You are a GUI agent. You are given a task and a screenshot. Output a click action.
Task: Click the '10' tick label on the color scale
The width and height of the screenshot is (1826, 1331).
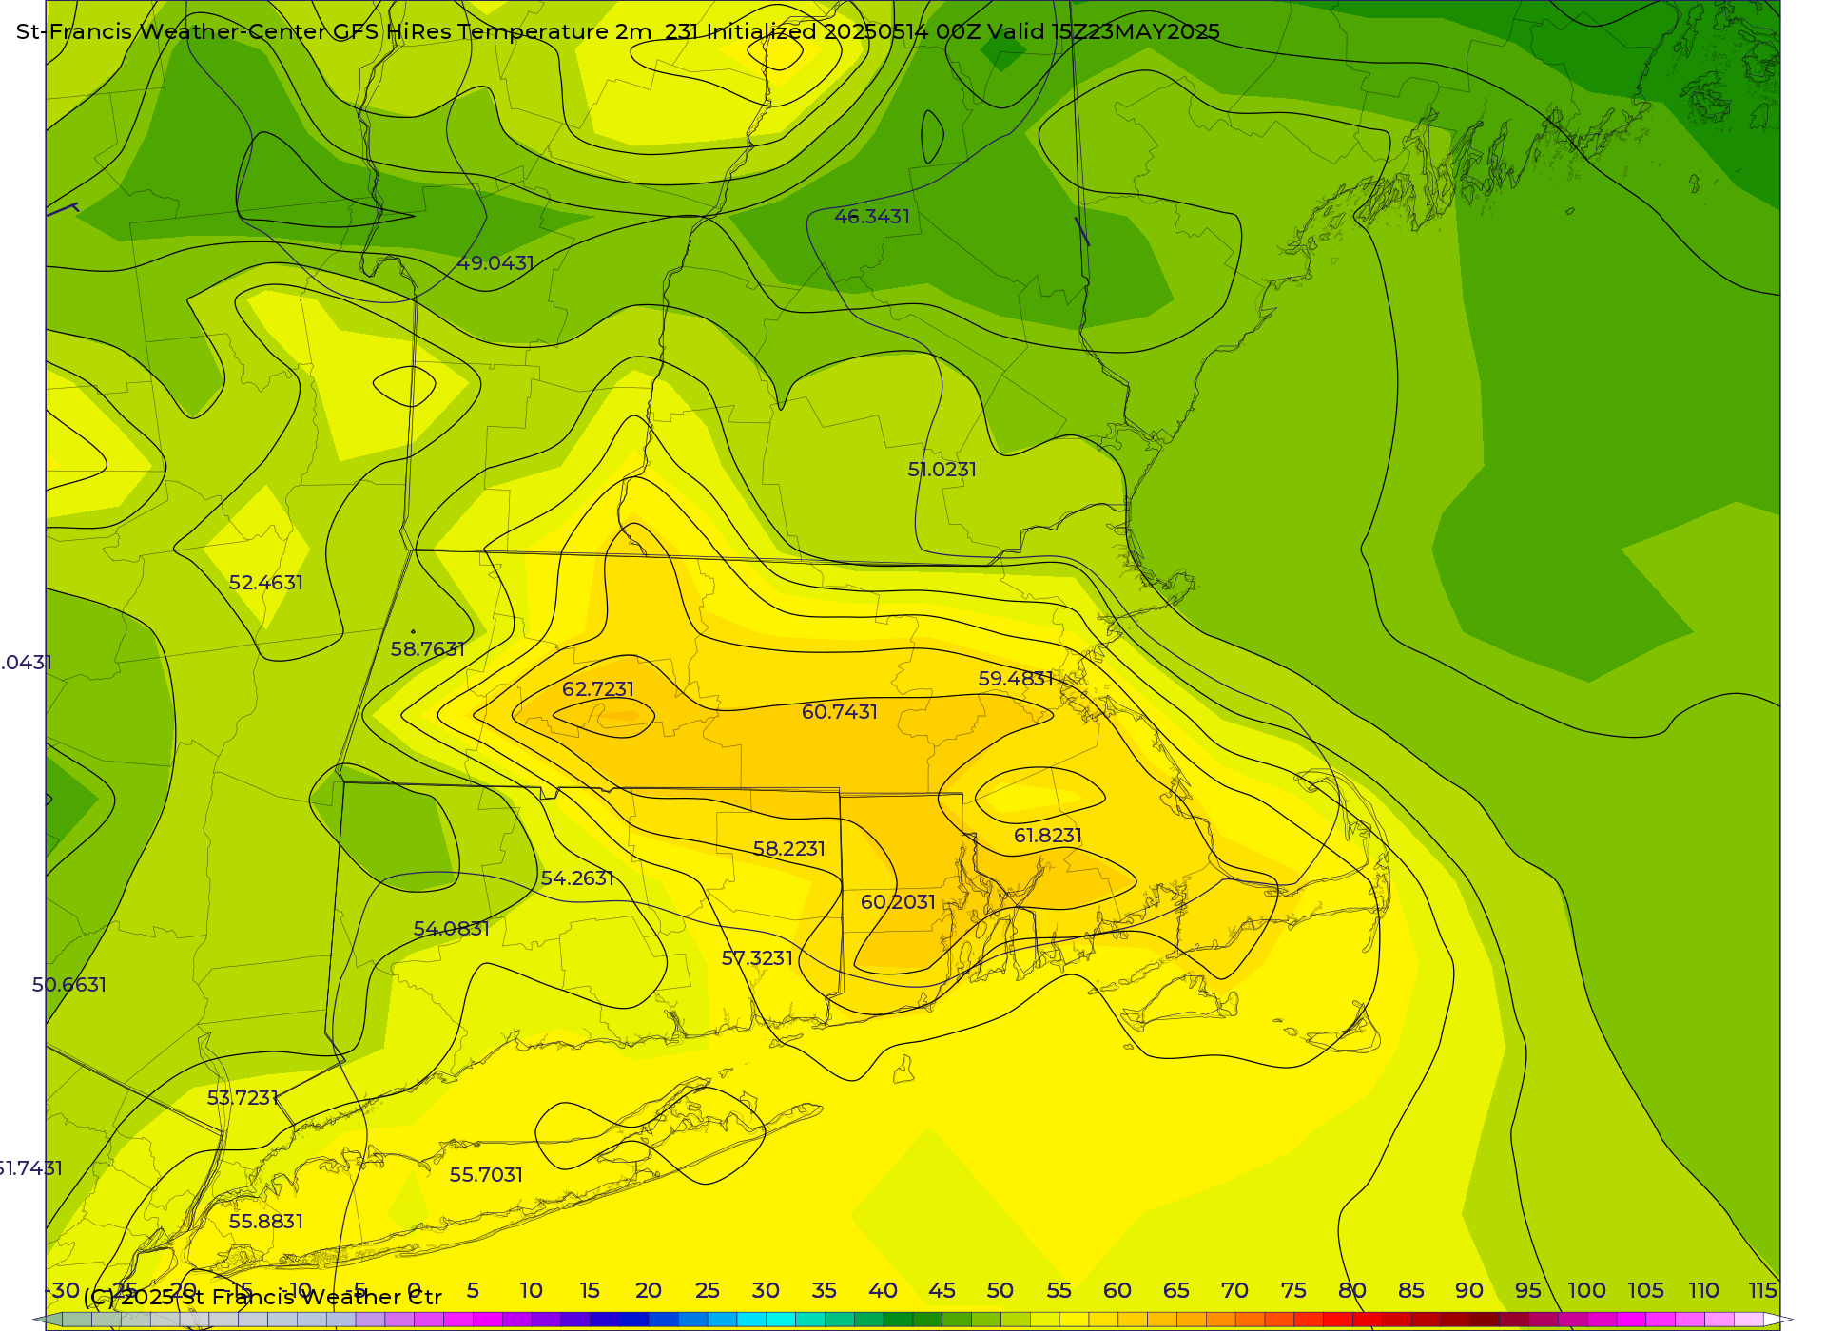click(532, 1291)
